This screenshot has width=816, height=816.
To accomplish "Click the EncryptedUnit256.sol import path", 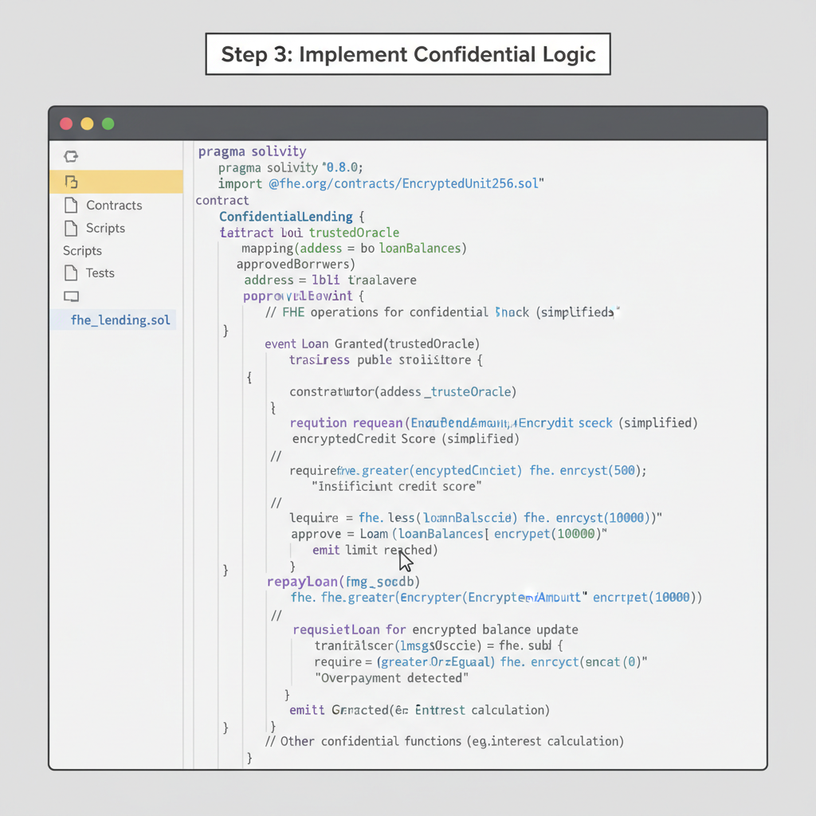I will [406, 183].
